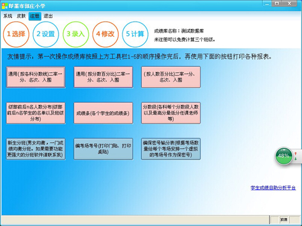Click 通用(按各科分数线)二率一分 report button
This screenshot has width=302, height=226.
(x=36, y=77)
